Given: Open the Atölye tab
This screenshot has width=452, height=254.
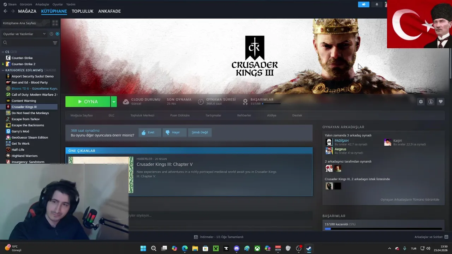Looking at the screenshot, I should 272,115.
